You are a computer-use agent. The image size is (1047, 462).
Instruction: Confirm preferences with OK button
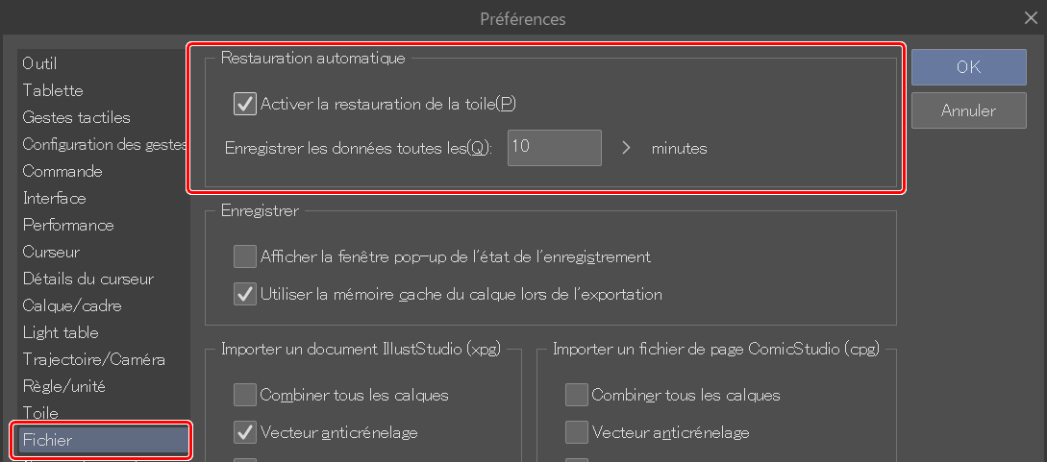(x=968, y=67)
